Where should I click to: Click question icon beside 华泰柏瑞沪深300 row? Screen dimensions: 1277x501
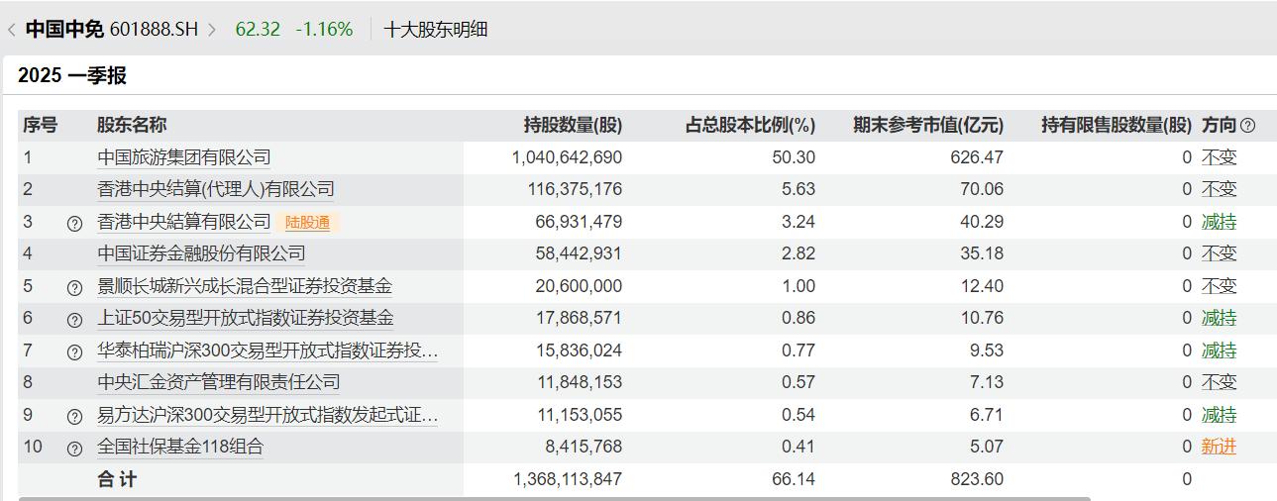click(x=74, y=351)
